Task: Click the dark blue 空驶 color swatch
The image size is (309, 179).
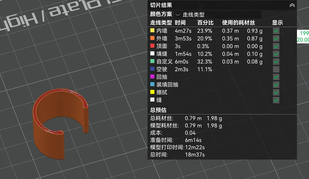Action: (152, 69)
